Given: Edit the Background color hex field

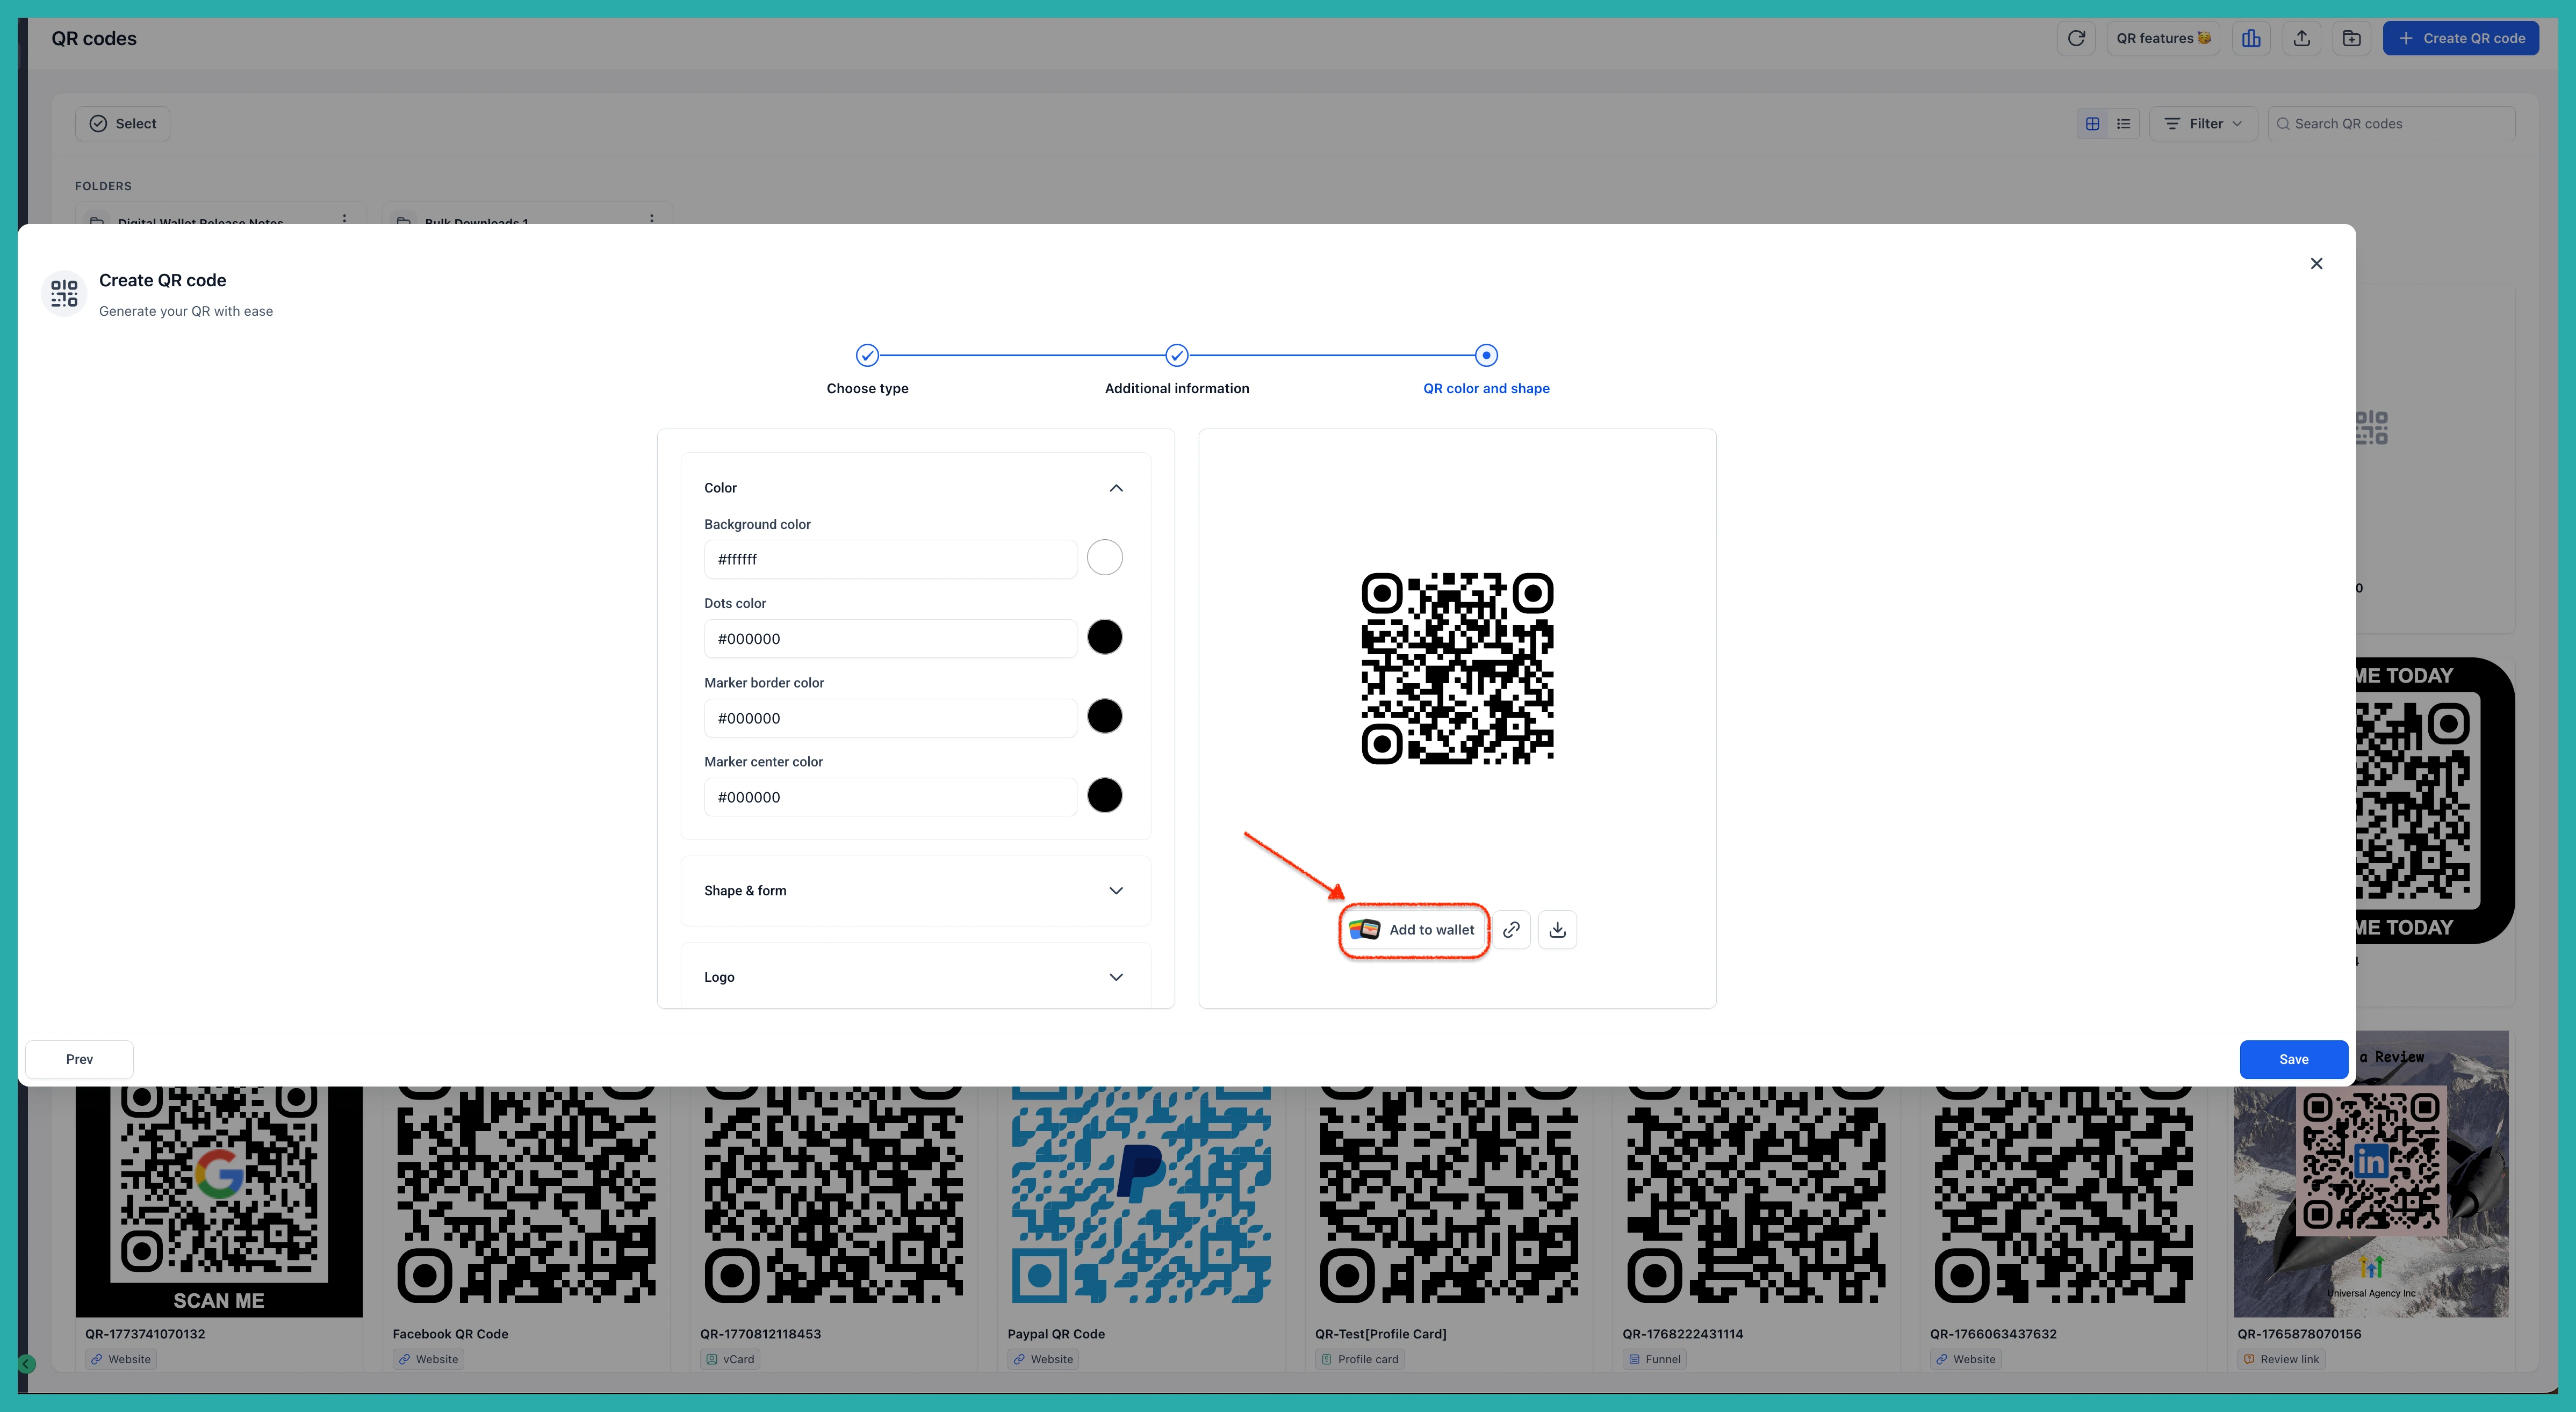Looking at the screenshot, I should [x=890, y=559].
